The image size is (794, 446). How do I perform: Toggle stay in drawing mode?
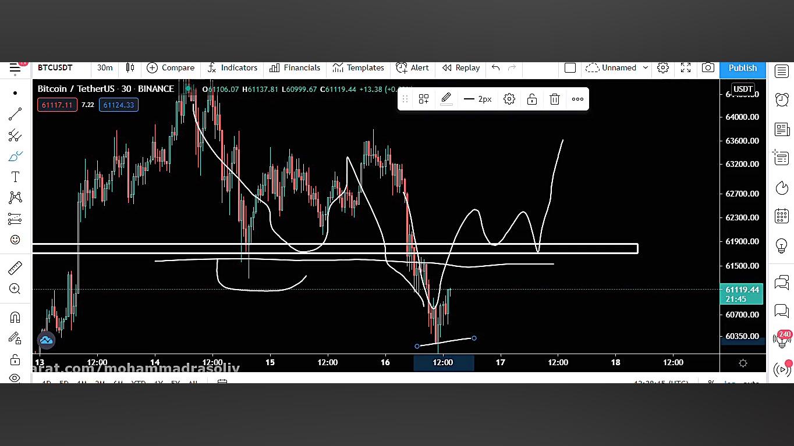15,338
